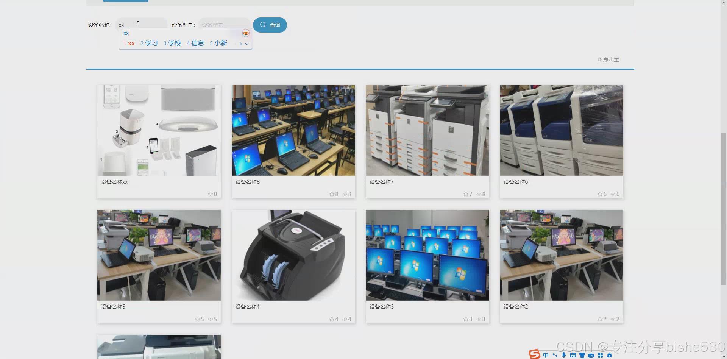Image resolution: width=727 pixels, height=359 pixels.
Task: Click the 设备名称5 title text
Action: pyautogui.click(x=113, y=307)
